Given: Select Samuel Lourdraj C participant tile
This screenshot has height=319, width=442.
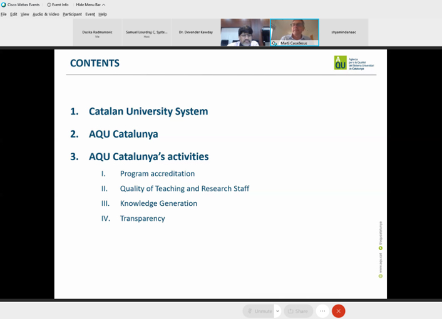Looking at the screenshot, I should 146,33.
